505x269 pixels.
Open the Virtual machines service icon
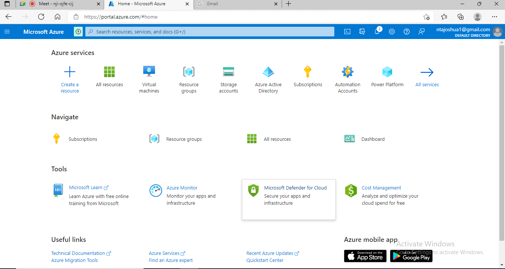(149, 71)
